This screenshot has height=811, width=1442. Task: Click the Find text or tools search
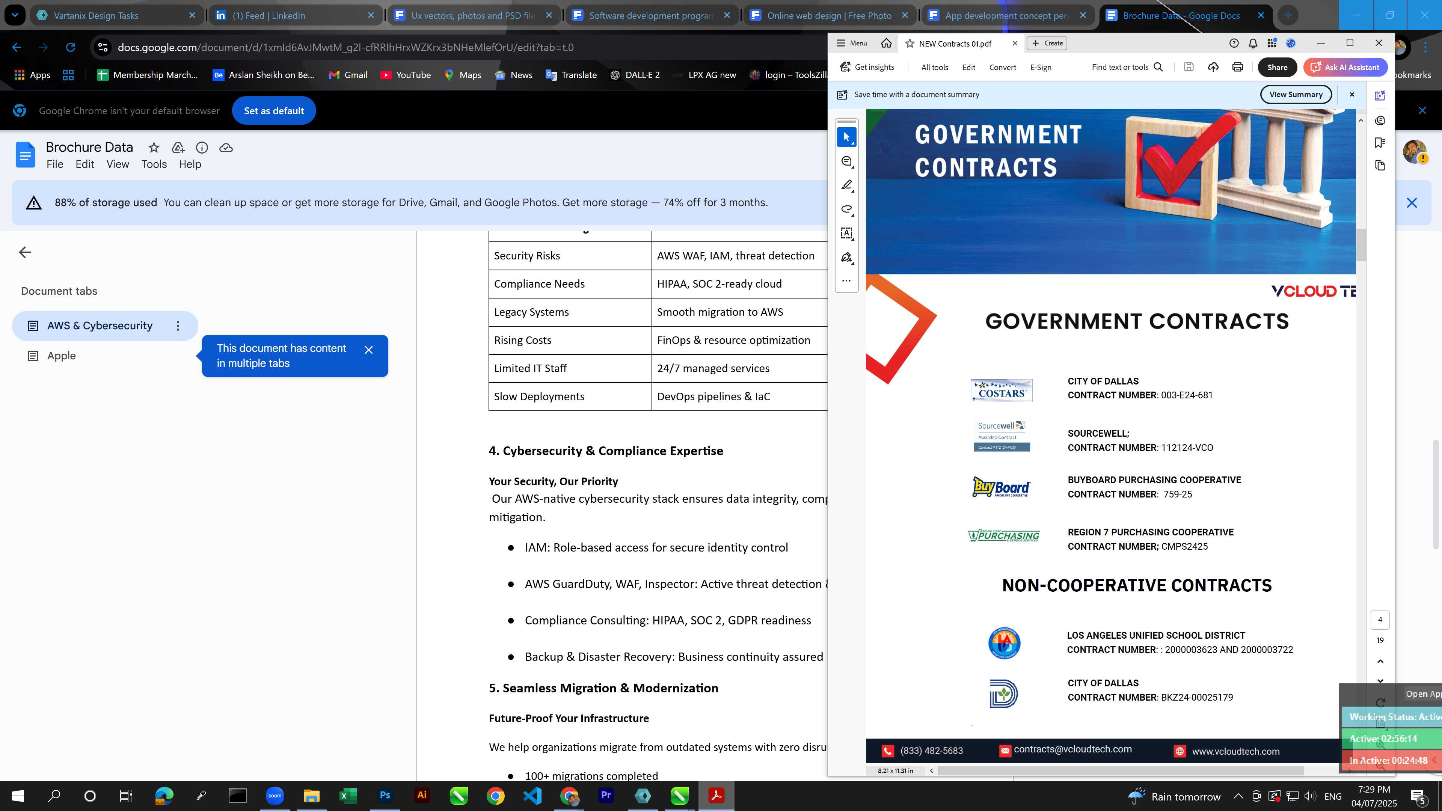[1127, 67]
